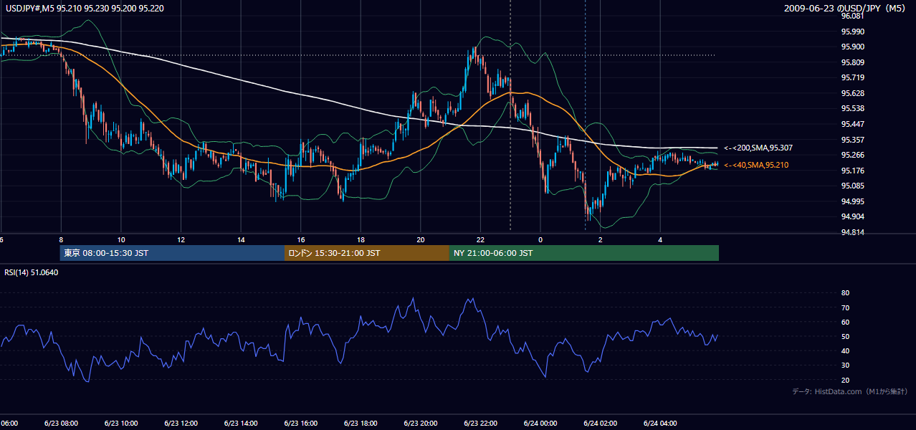Click price axis label 95.447

point(854,124)
